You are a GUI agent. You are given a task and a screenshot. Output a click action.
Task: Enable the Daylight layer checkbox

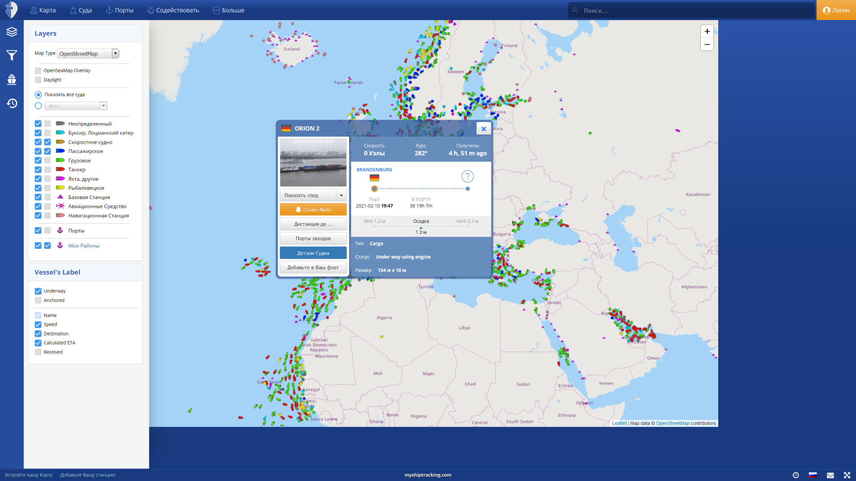click(x=38, y=79)
